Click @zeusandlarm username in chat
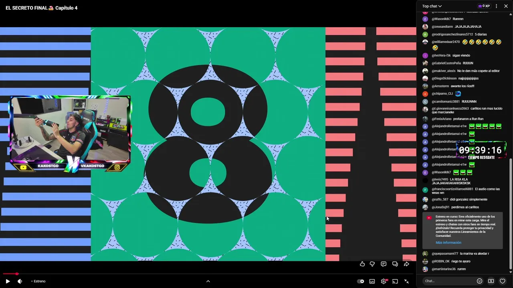The height and width of the screenshot is (288, 513). point(442,27)
